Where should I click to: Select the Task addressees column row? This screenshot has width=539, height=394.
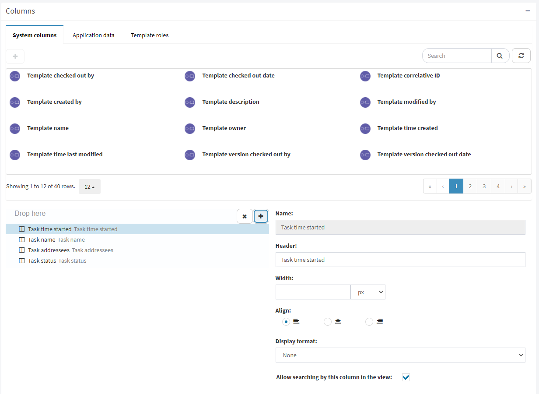coord(137,250)
